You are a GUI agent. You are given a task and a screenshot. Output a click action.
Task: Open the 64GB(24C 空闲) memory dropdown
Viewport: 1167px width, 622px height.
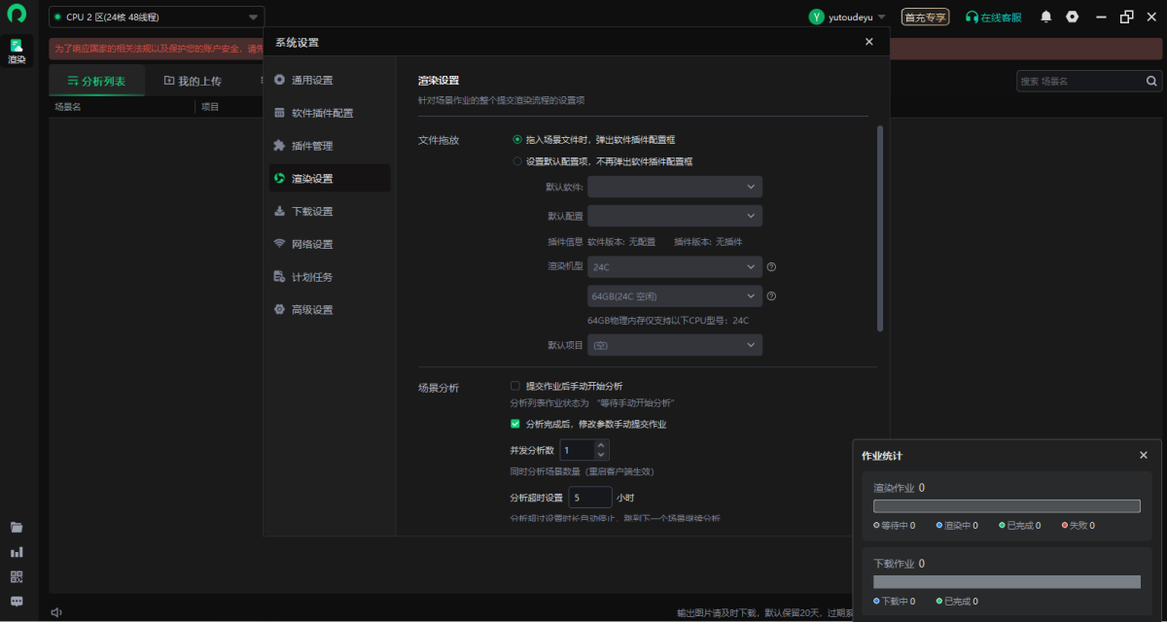674,296
